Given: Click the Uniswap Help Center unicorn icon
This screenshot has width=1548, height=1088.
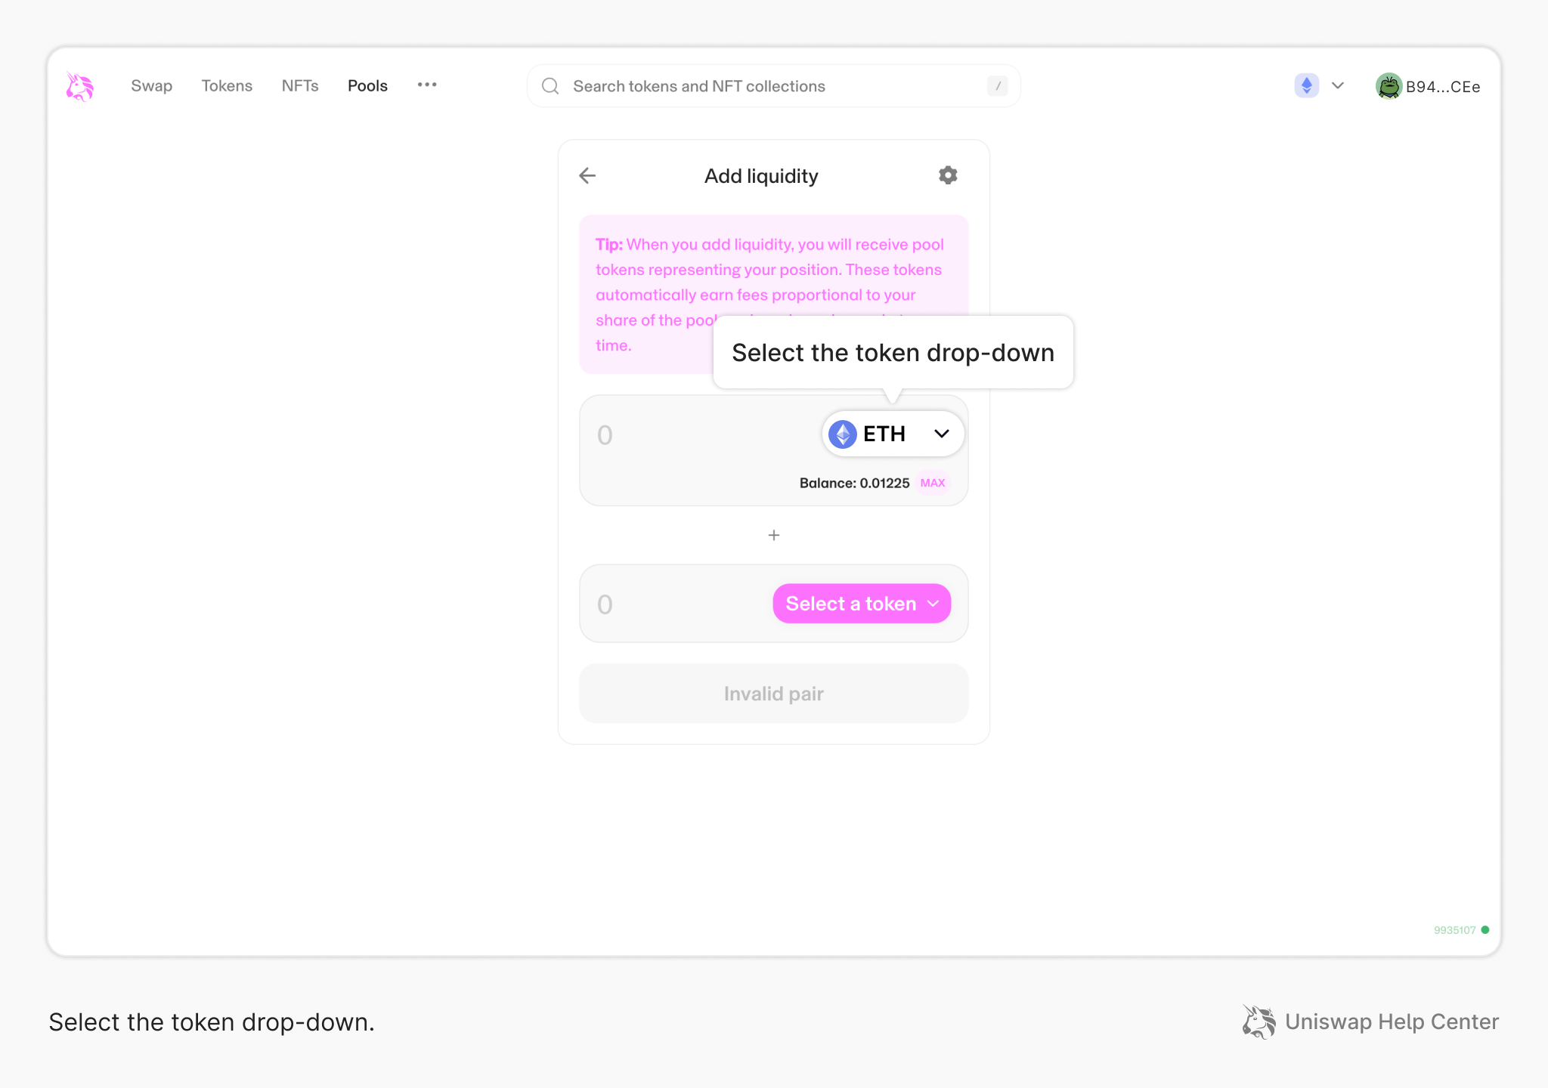Looking at the screenshot, I should click(1259, 1022).
